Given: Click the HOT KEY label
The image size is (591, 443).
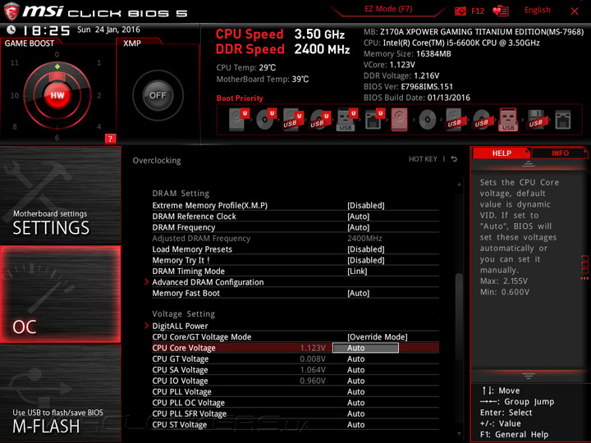Looking at the screenshot, I should click(x=423, y=159).
